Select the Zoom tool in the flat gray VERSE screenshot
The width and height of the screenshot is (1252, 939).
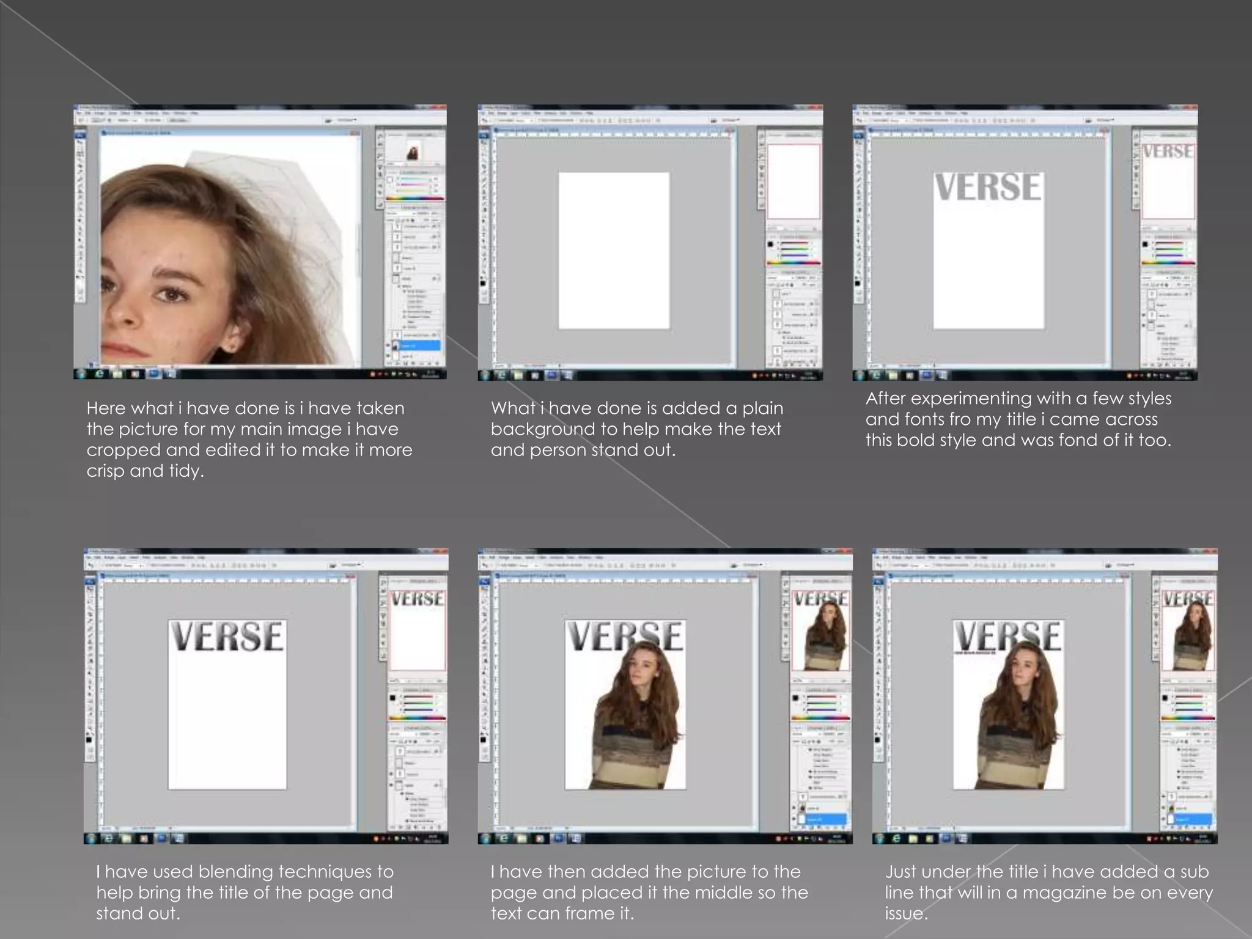(x=859, y=273)
